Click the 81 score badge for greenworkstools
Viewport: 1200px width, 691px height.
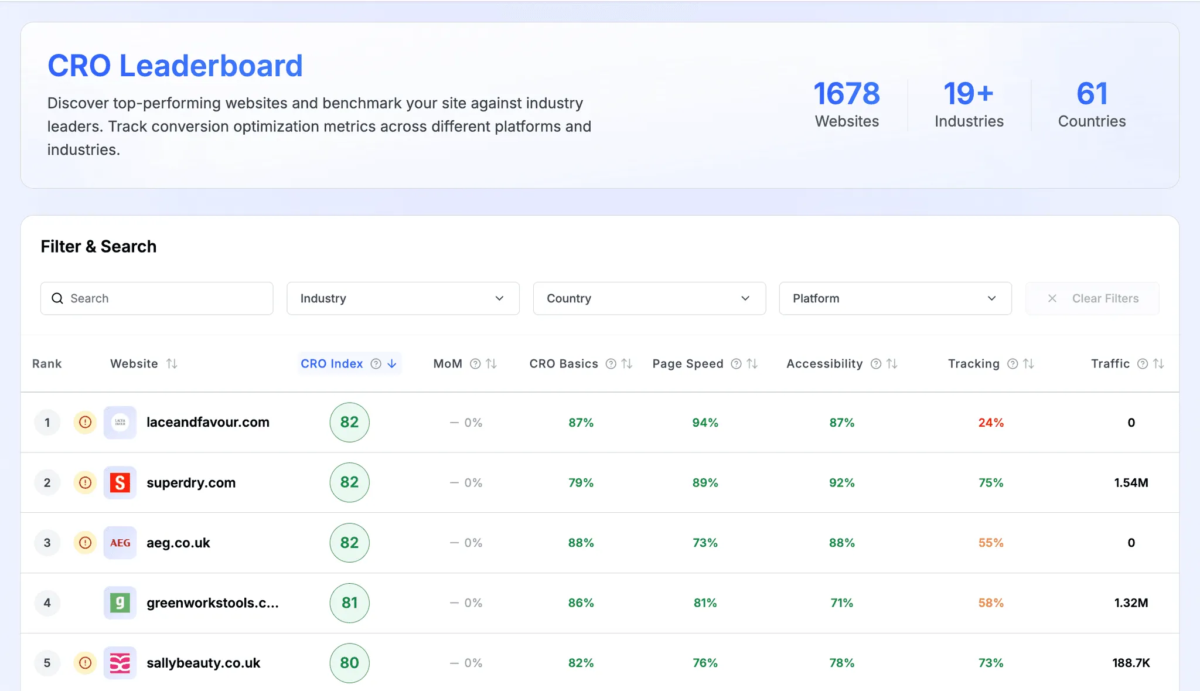coord(349,603)
